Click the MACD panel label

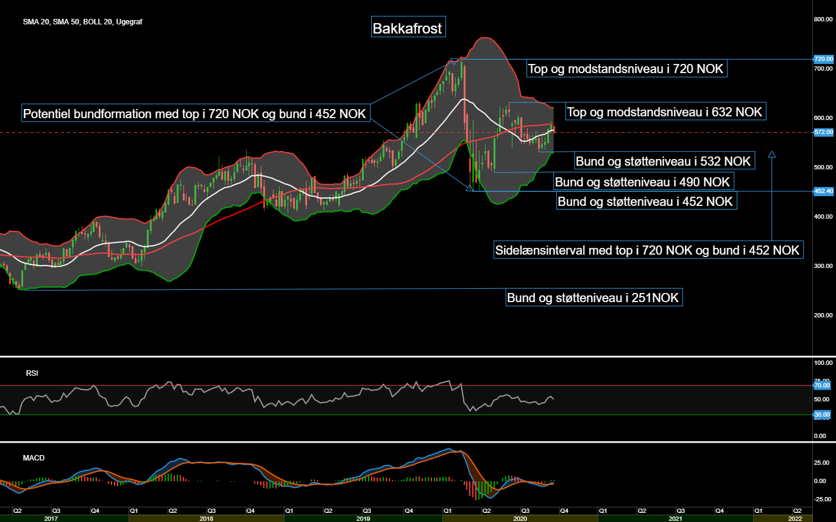(x=34, y=457)
